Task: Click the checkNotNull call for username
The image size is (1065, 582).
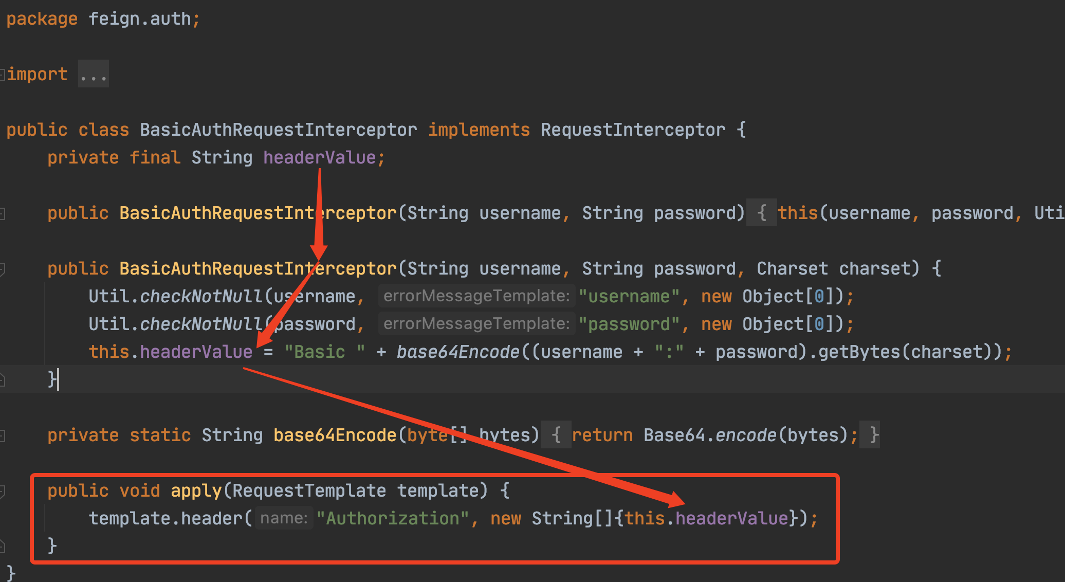Action: [201, 297]
